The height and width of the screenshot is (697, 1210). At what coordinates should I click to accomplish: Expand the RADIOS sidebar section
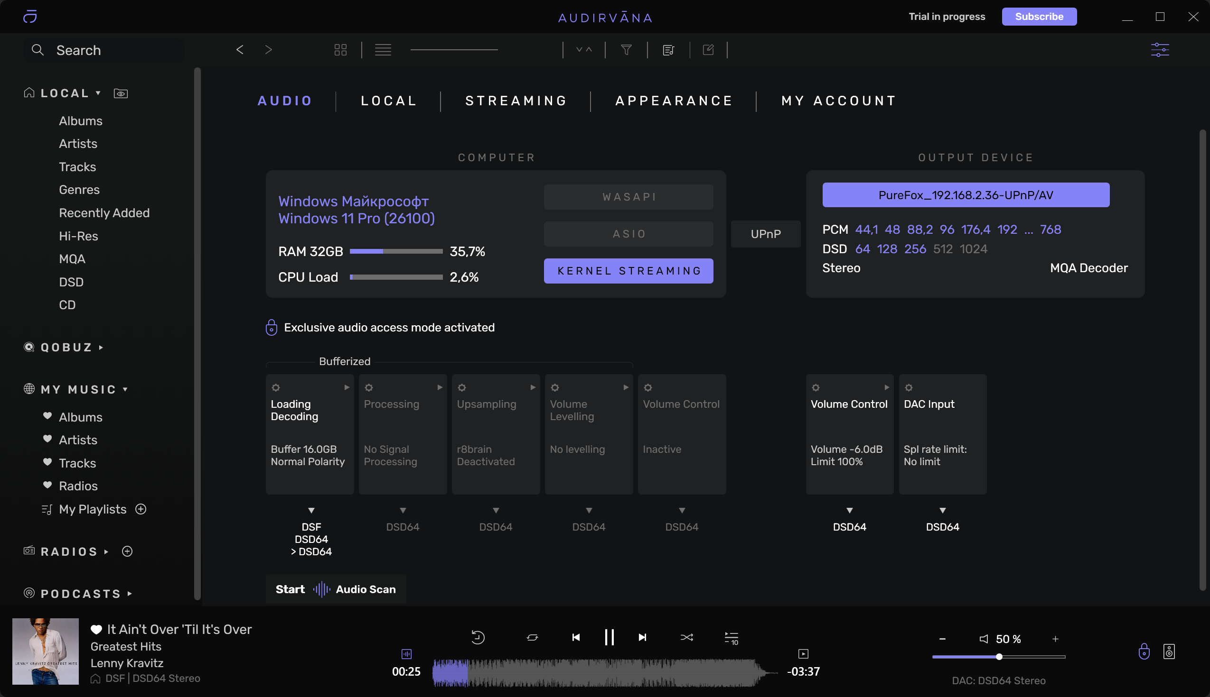click(x=106, y=551)
